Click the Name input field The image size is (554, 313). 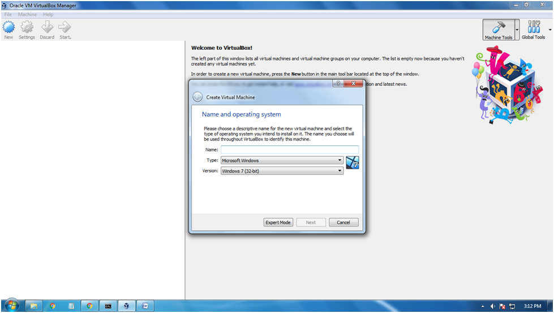pos(290,149)
